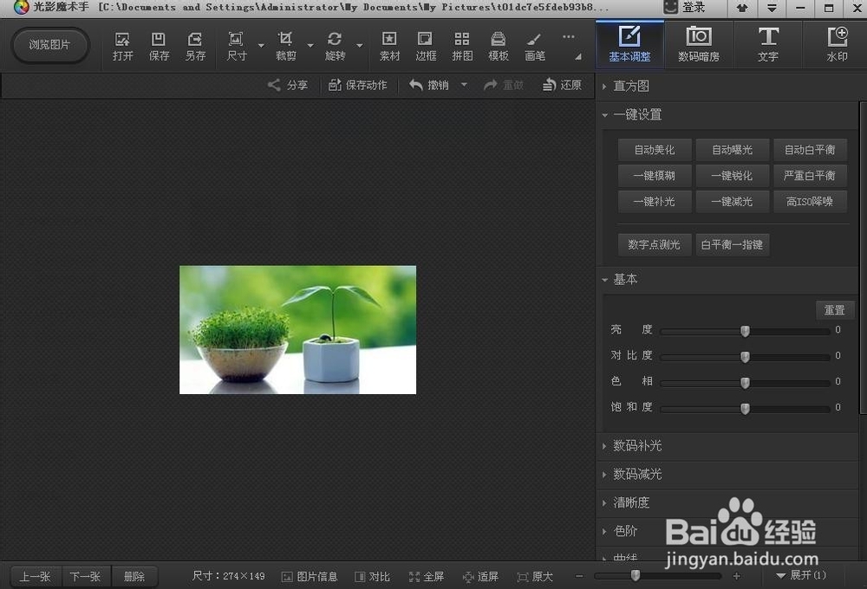Open the dropdown arrow next to 尺寸
Screen dimensions: 867x589
coord(261,46)
